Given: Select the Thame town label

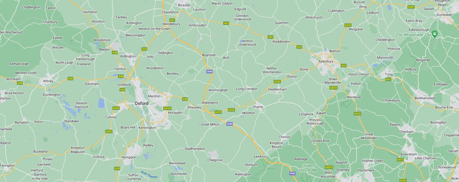Looking at the screenshot, I should (x=258, y=107).
